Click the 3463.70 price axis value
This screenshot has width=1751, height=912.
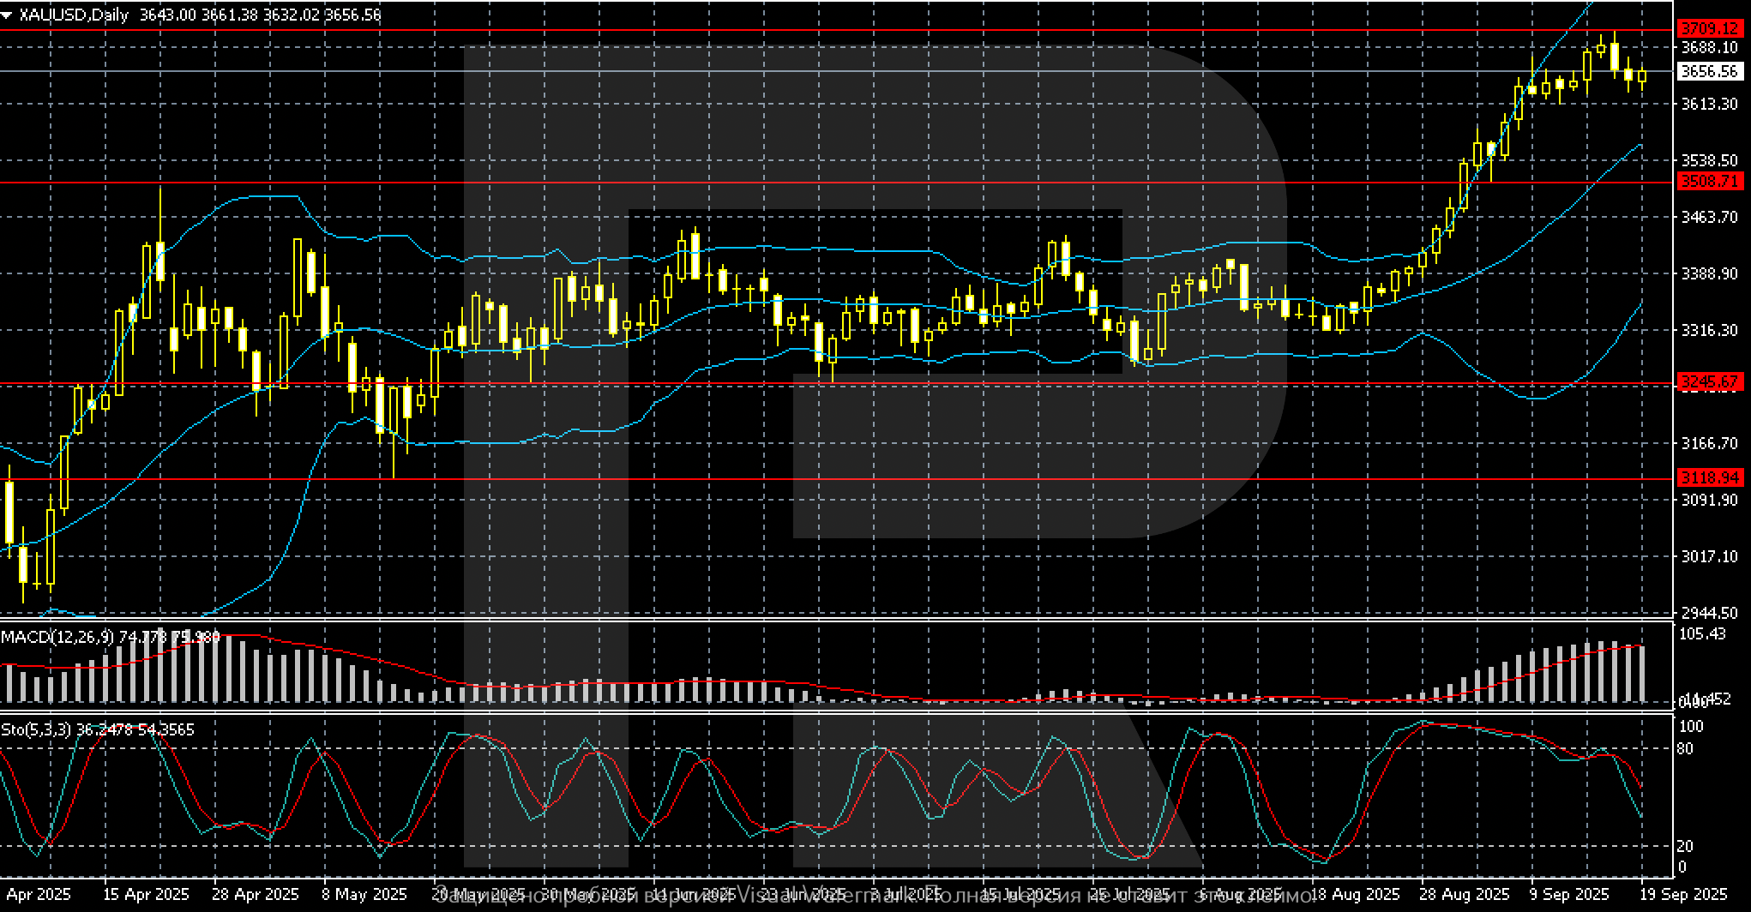pyautogui.click(x=1710, y=218)
